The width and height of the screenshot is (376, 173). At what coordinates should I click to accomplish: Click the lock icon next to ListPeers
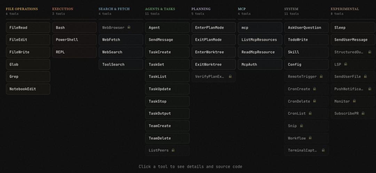click(x=173, y=150)
